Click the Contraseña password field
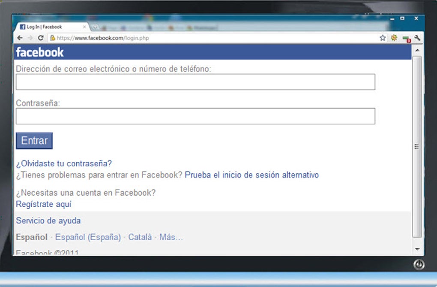This screenshot has height=287, width=437. tap(195, 116)
